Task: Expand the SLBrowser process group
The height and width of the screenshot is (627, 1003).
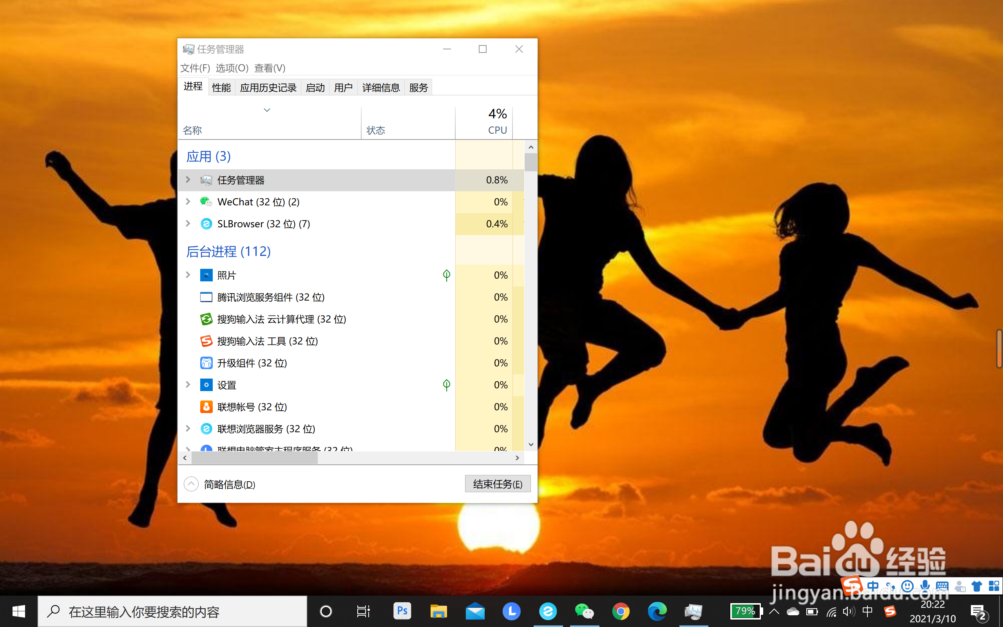Action: (x=188, y=224)
